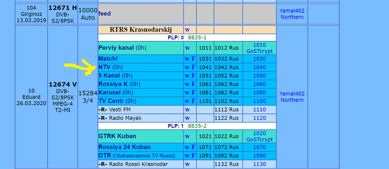Click SID 1020 GoSTcrypt of GTRK Kuban
389x169 pixels.
pos(259,136)
